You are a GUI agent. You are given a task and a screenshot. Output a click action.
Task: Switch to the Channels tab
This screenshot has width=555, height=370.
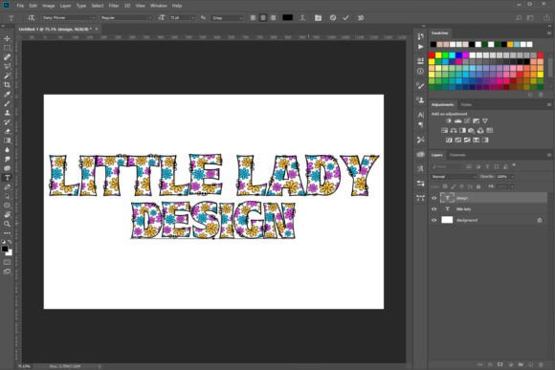[457, 155]
